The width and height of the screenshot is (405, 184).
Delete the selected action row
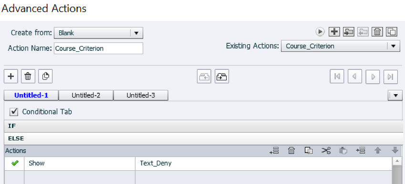291,151
